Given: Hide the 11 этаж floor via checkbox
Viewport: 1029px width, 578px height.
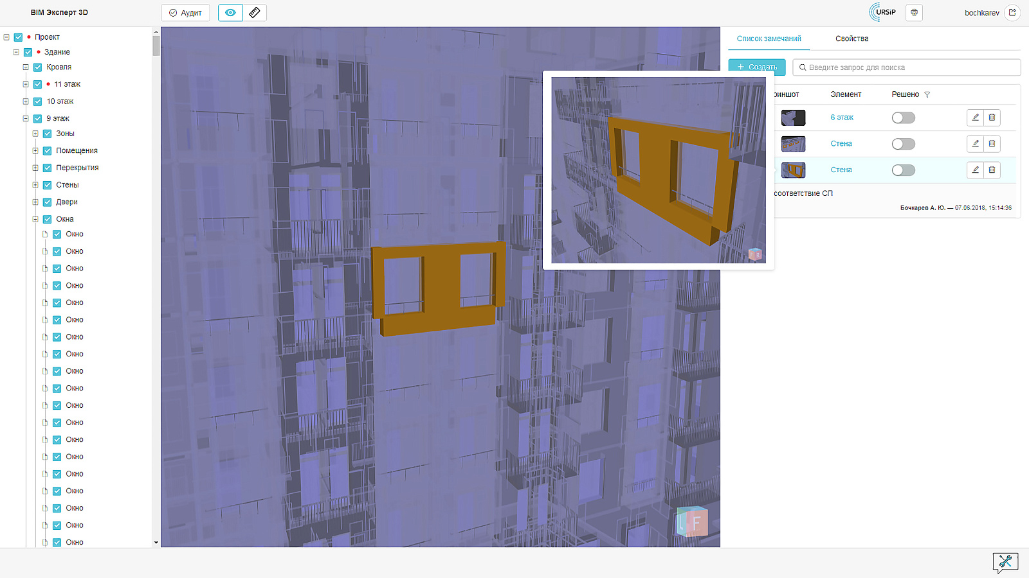Looking at the screenshot, I should (38, 84).
